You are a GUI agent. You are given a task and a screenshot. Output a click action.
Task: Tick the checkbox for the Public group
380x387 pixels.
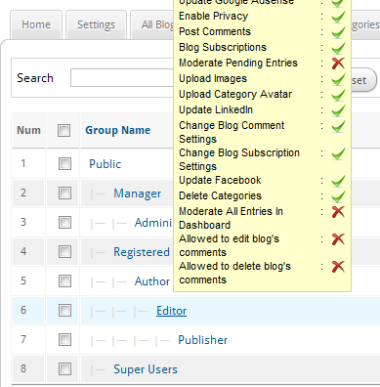point(64,163)
